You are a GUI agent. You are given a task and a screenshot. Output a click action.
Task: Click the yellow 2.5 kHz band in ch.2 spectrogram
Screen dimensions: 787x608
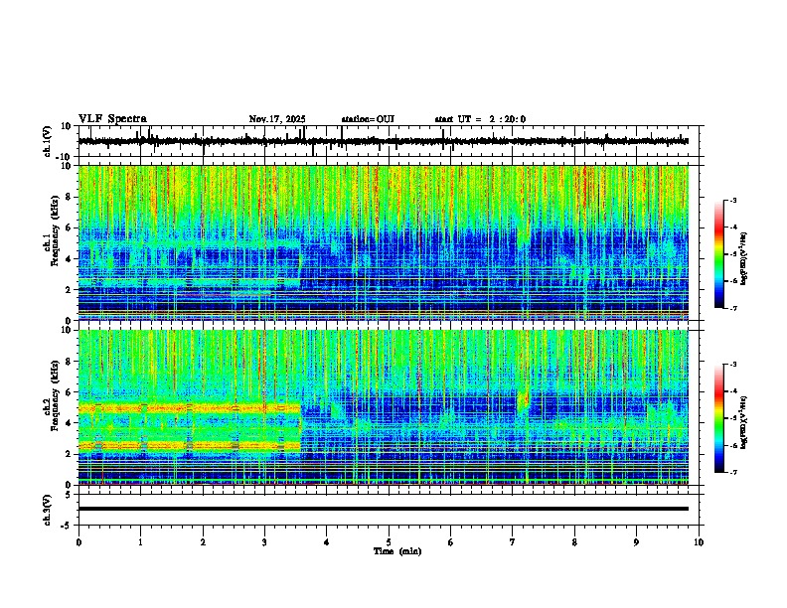point(189,446)
